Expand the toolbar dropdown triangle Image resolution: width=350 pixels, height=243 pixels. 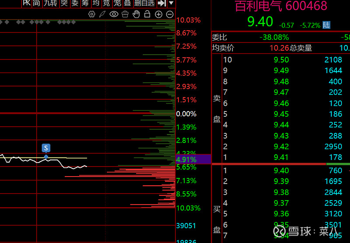171,3
